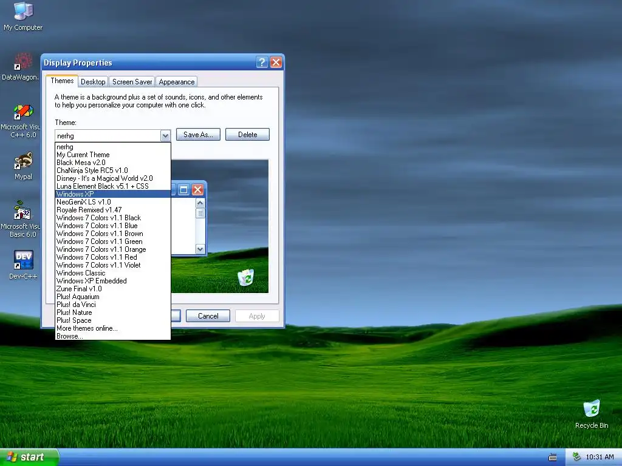
Task: Pick the Plus! Space theme
Action: click(113, 320)
